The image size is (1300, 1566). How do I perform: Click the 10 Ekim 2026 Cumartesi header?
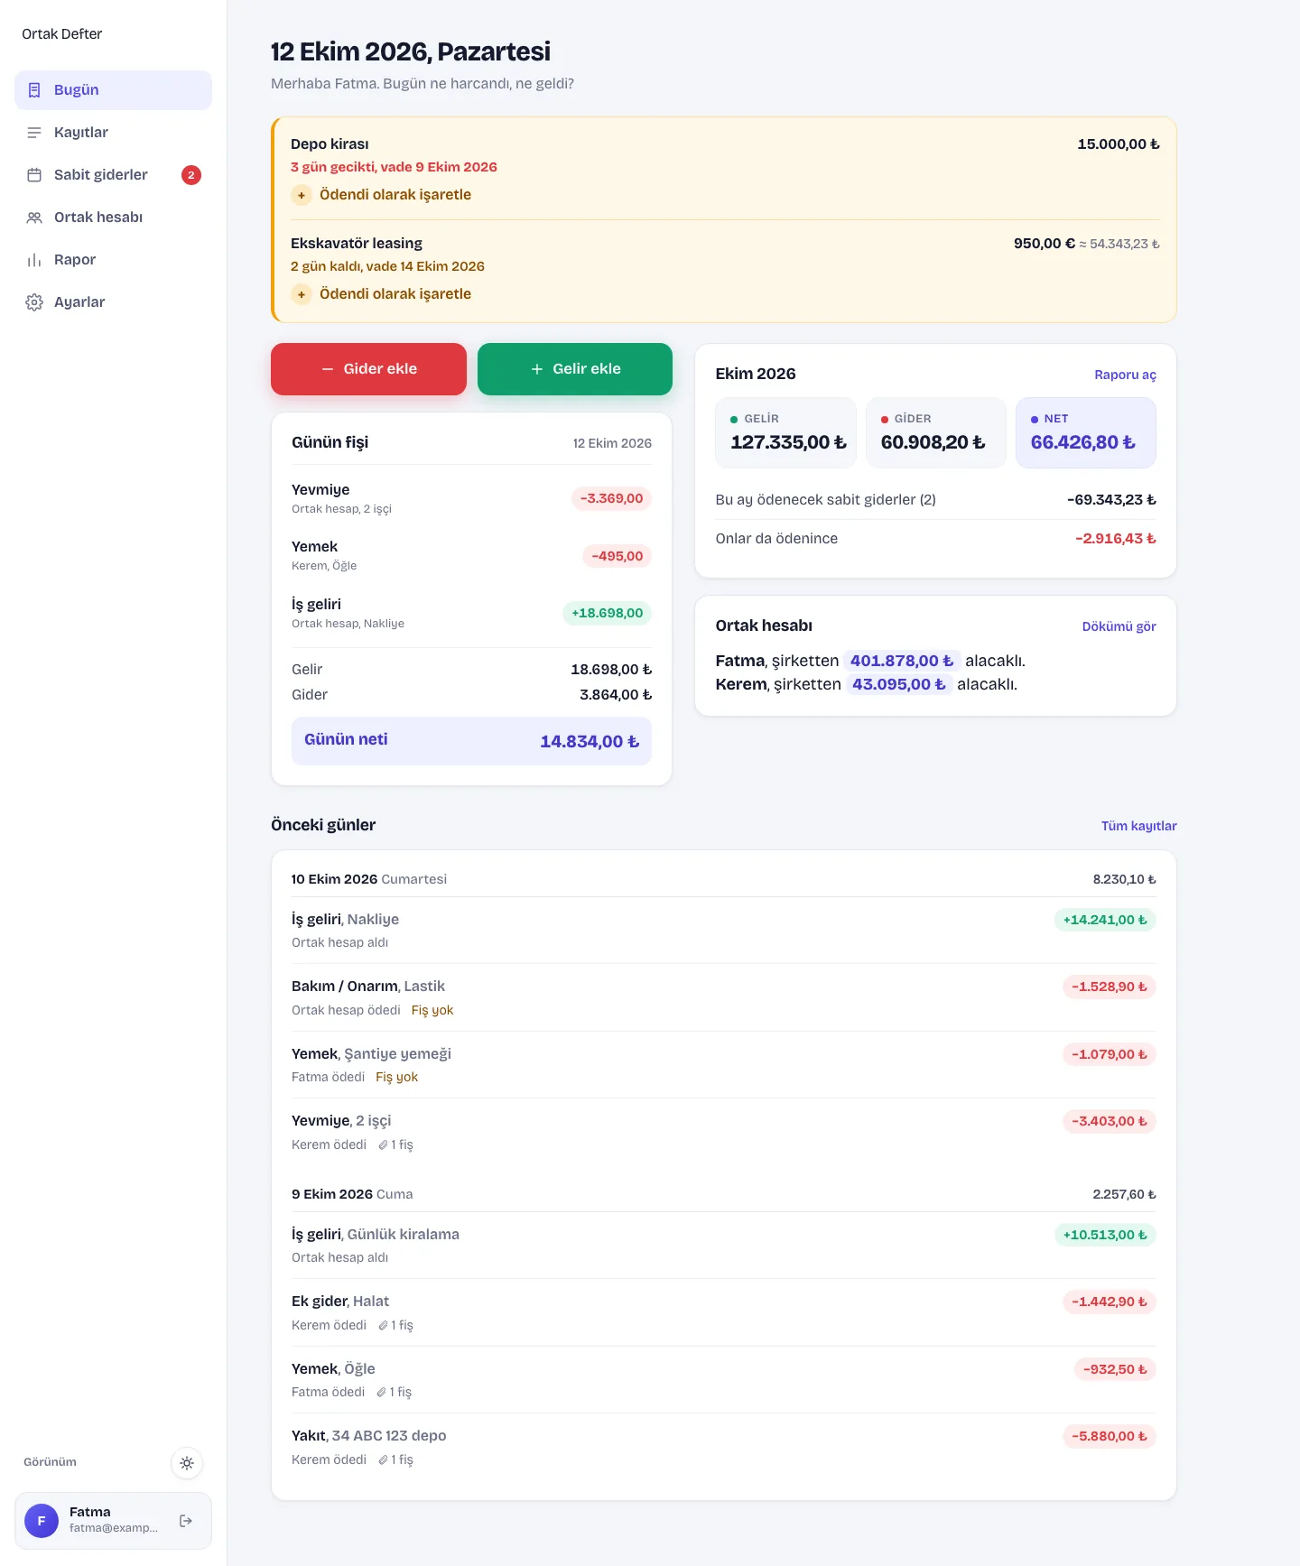pos(368,879)
